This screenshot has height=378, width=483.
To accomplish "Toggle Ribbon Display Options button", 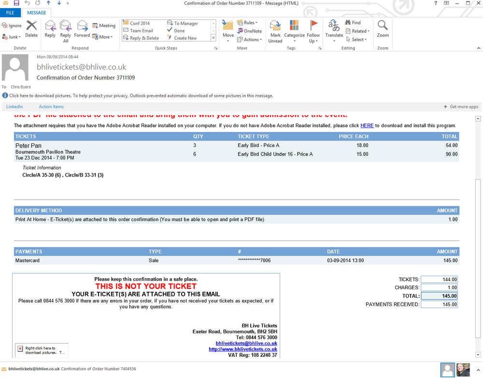I will click(446, 3).
